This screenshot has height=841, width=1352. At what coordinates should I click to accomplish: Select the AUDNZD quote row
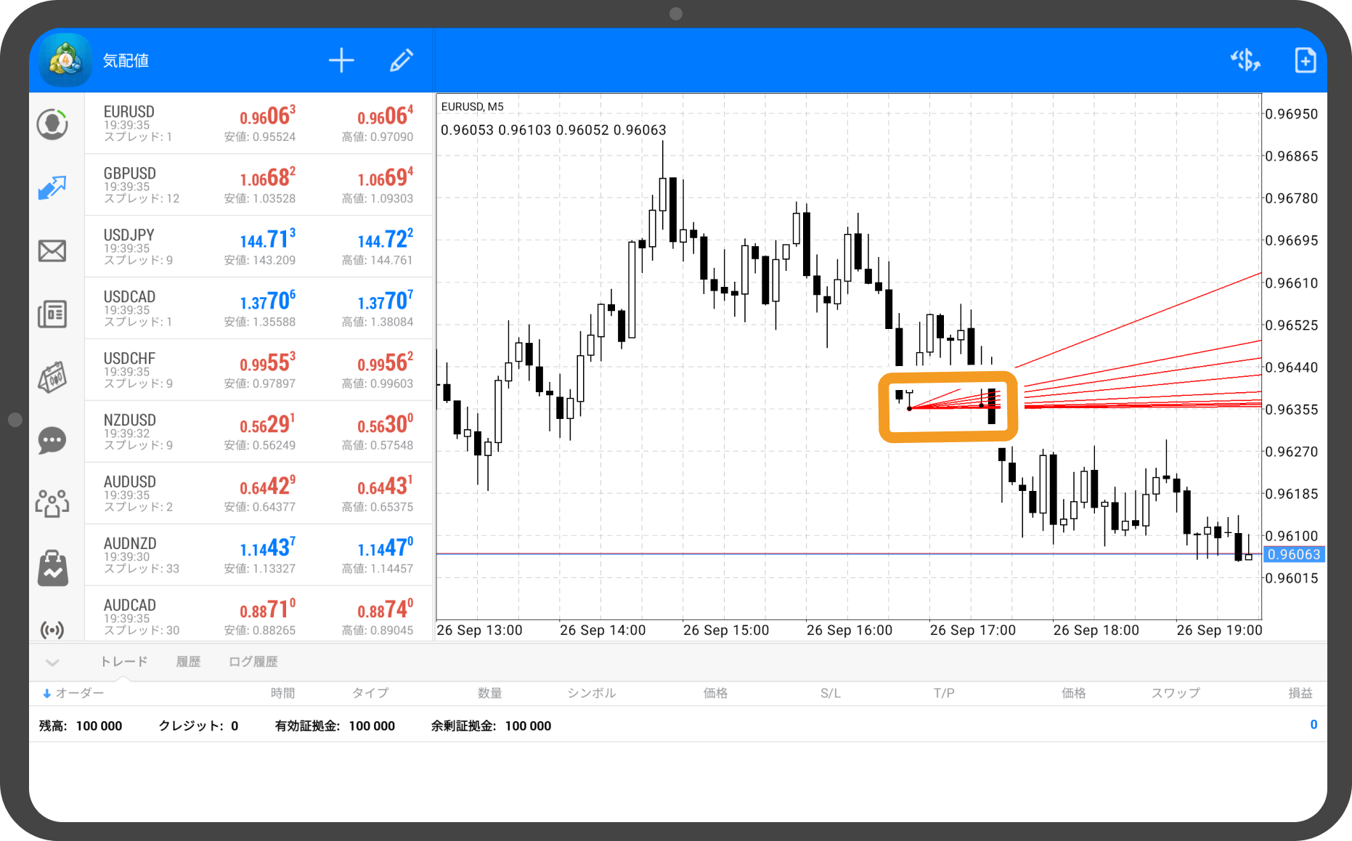[x=258, y=556]
